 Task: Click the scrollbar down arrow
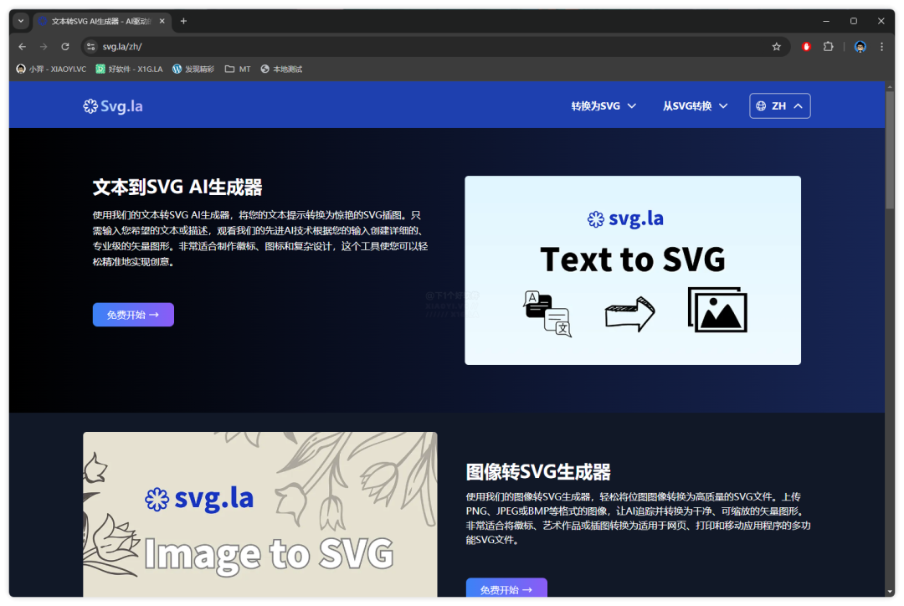coord(890,592)
